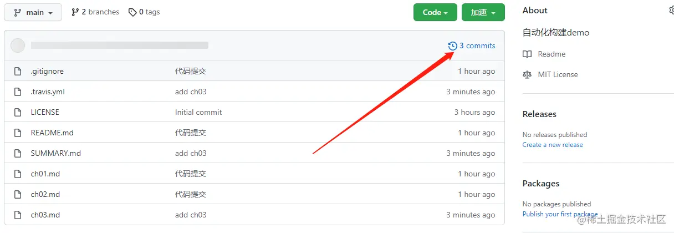
Task: Click 3 minutes ago timestamp for SUMMARY.md
Action: pyautogui.click(x=471, y=153)
